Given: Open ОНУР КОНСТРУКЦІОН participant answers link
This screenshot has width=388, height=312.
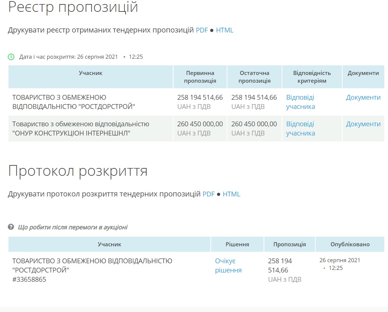Looking at the screenshot, I should point(301,128).
